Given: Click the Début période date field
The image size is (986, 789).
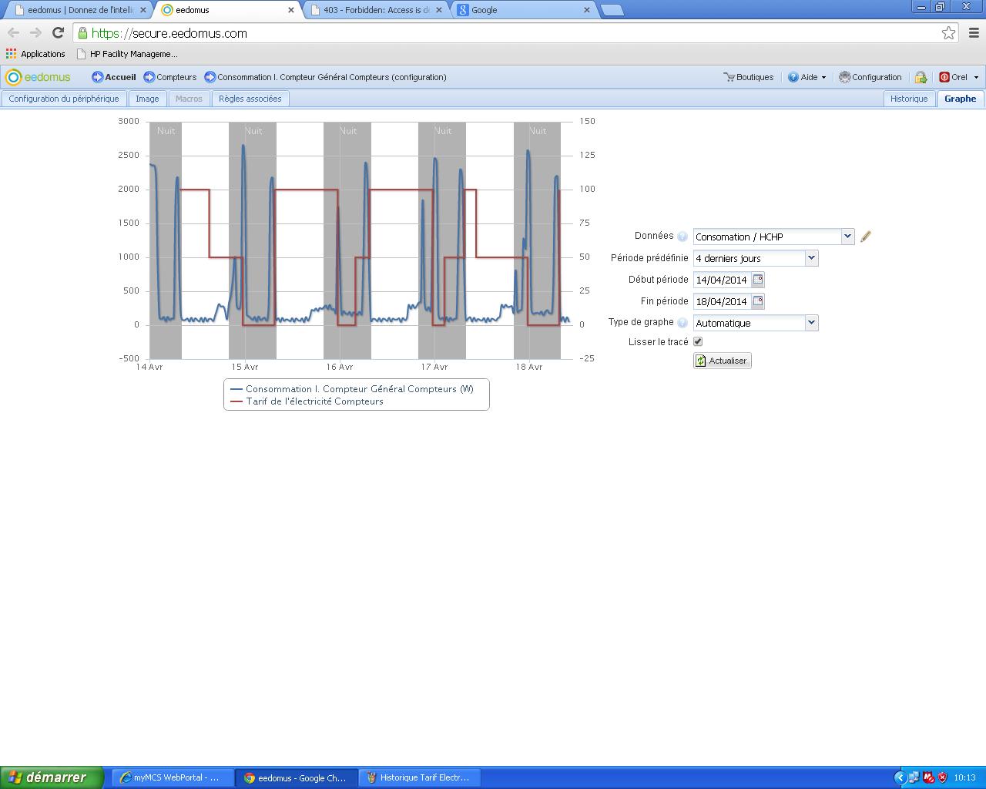Looking at the screenshot, I should coord(721,280).
